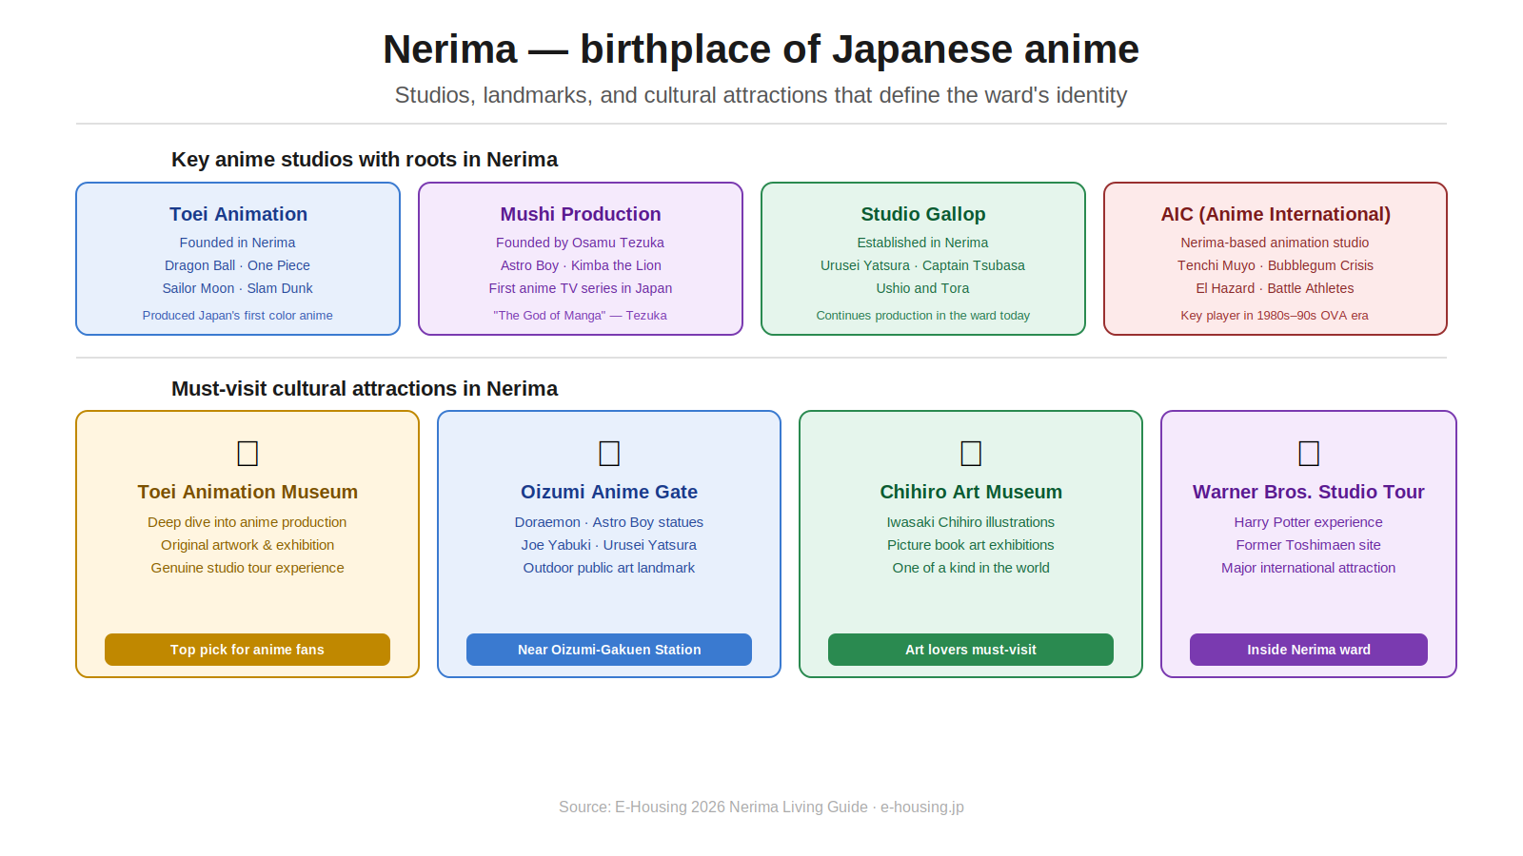The height and width of the screenshot is (856, 1523).
Task: Click 'Nerima-based animation studio' text
Action: point(1276,243)
